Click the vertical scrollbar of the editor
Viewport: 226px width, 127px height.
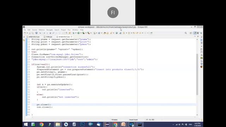click(x=197, y=74)
